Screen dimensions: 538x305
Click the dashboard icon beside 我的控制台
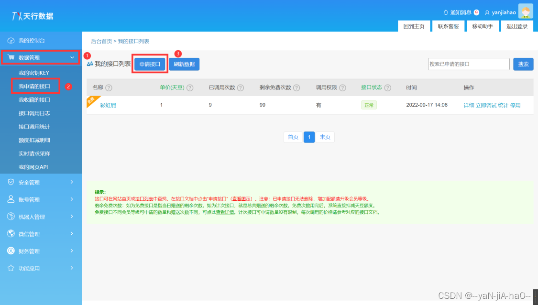pos(11,41)
